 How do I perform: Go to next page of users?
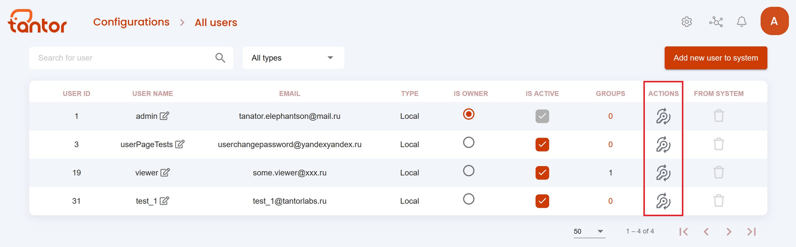tap(729, 231)
